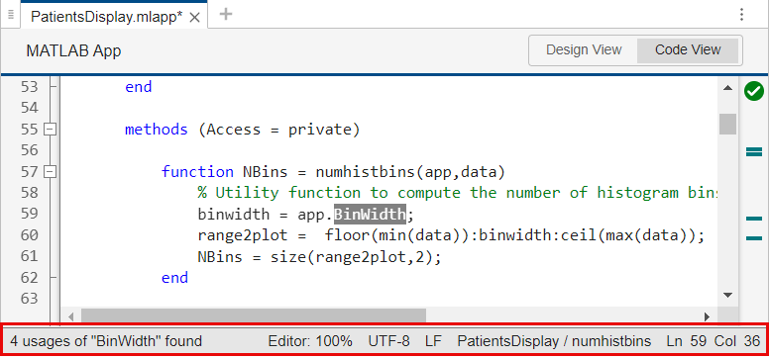Viewport: 769px width, 358px height.
Task: Click the tab list grip icon
Action: click(11, 14)
